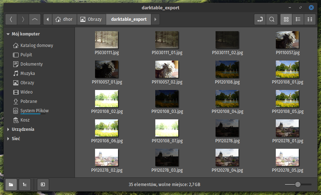Select the P9120278_05.jpg thumbnail
321x195 pixels.
287,157
